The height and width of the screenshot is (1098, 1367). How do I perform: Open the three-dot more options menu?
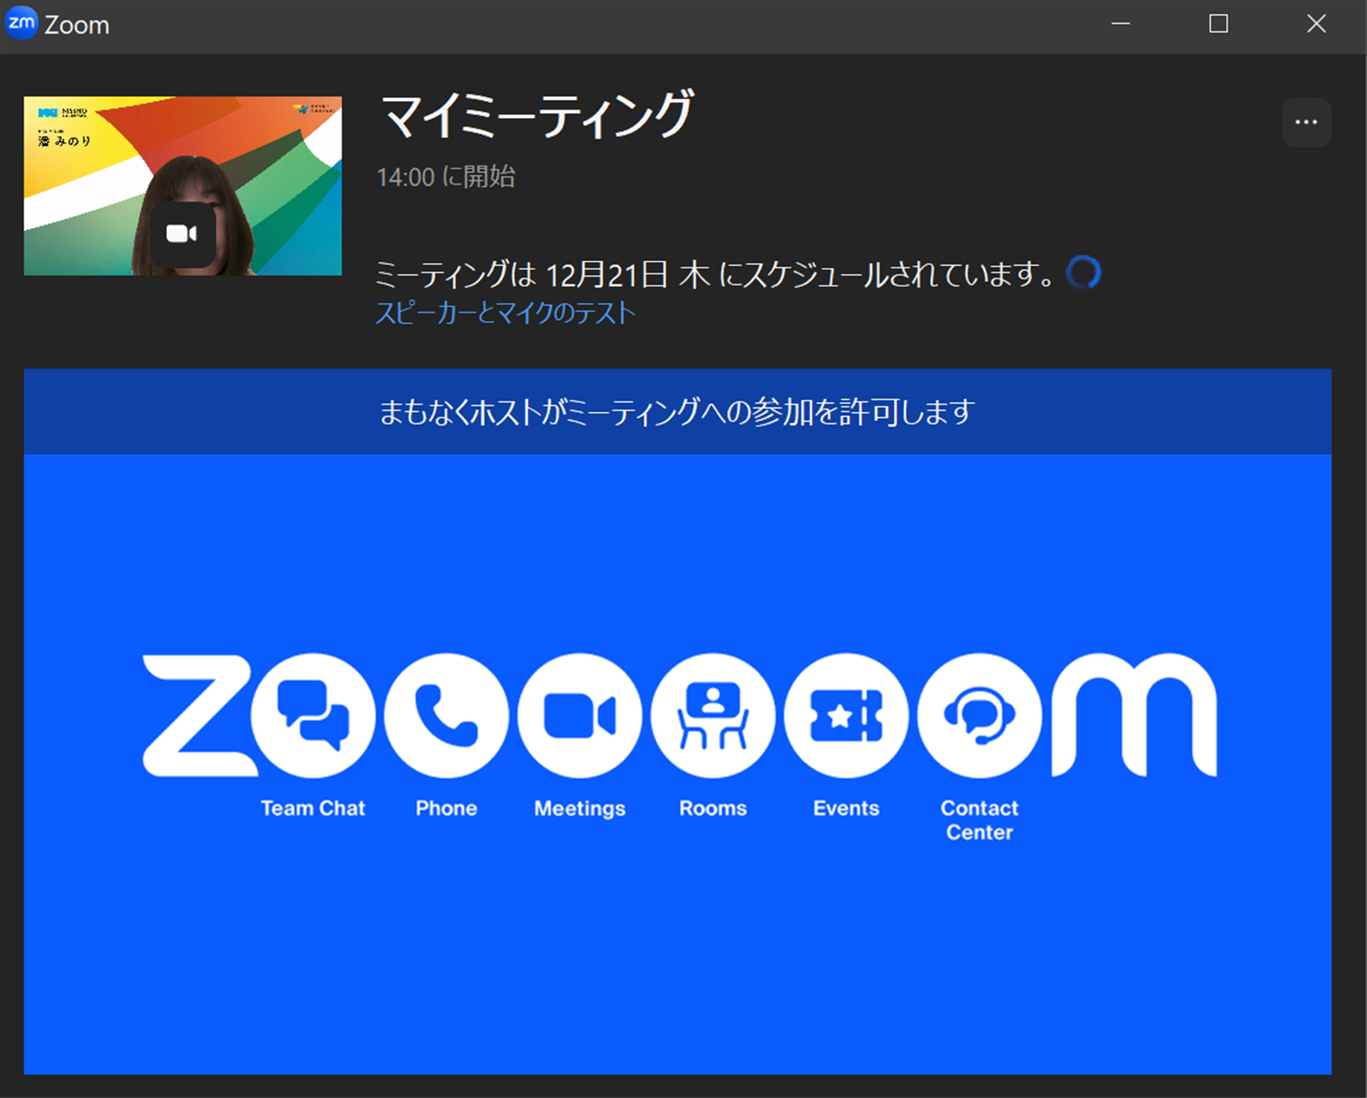tap(1306, 123)
